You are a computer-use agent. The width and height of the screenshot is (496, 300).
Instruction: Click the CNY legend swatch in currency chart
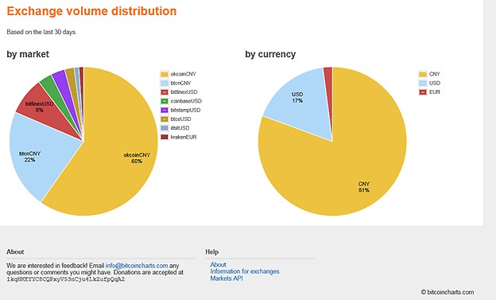tap(423, 74)
